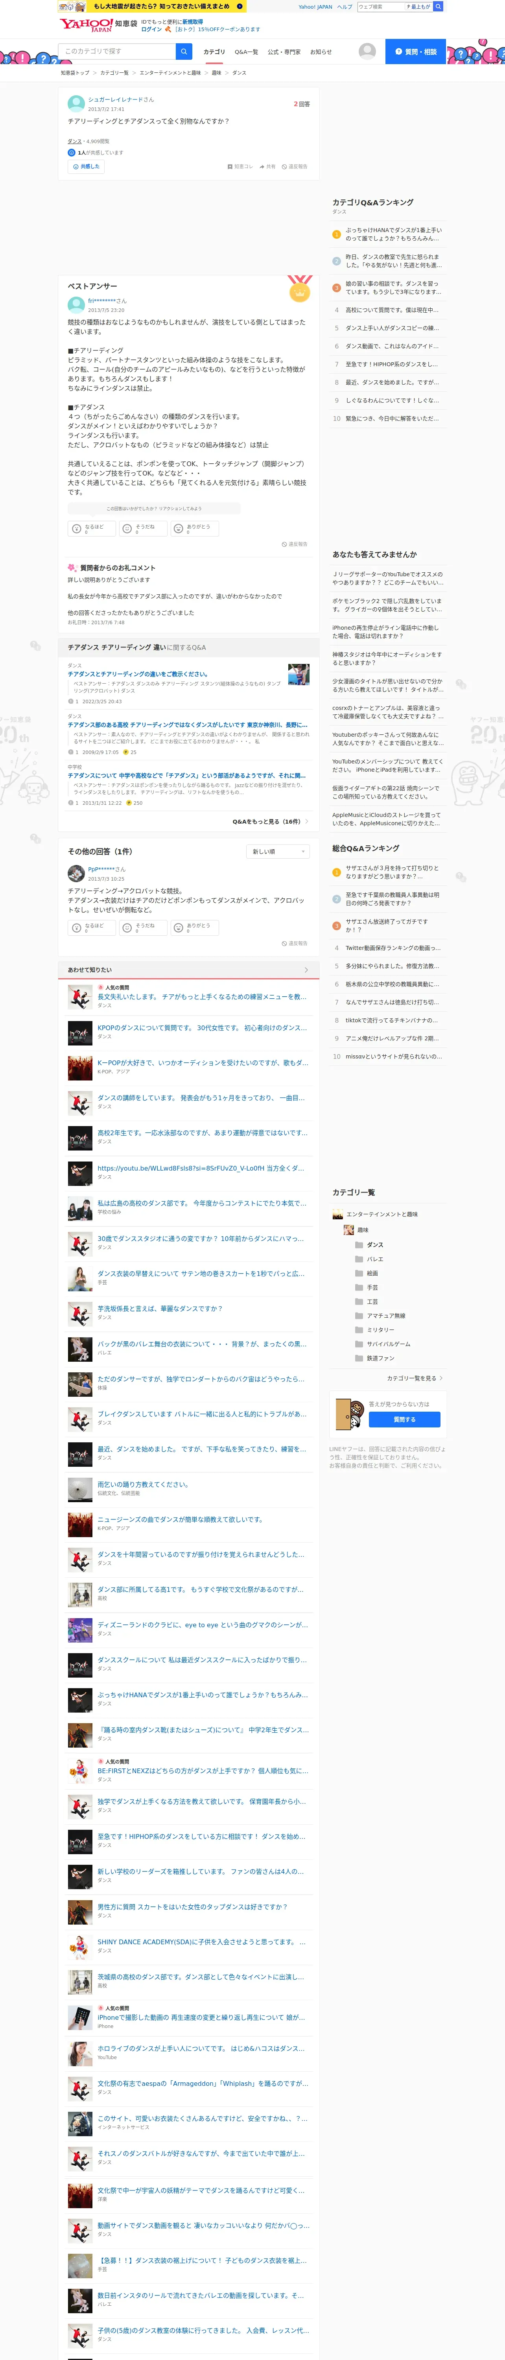Open ダンス tag under the question

point(74,141)
